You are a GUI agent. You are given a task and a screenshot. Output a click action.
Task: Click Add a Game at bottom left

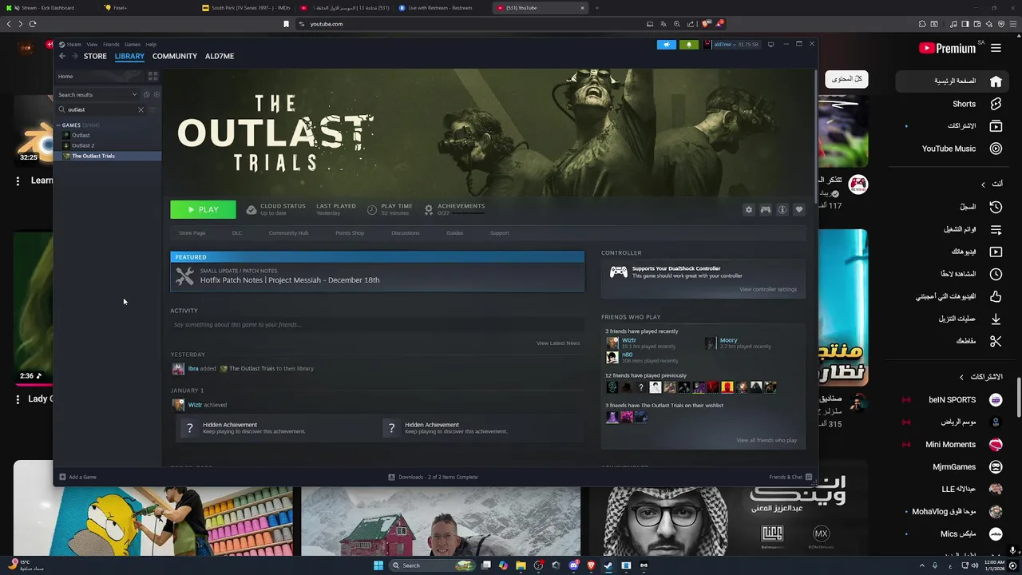click(x=78, y=477)
